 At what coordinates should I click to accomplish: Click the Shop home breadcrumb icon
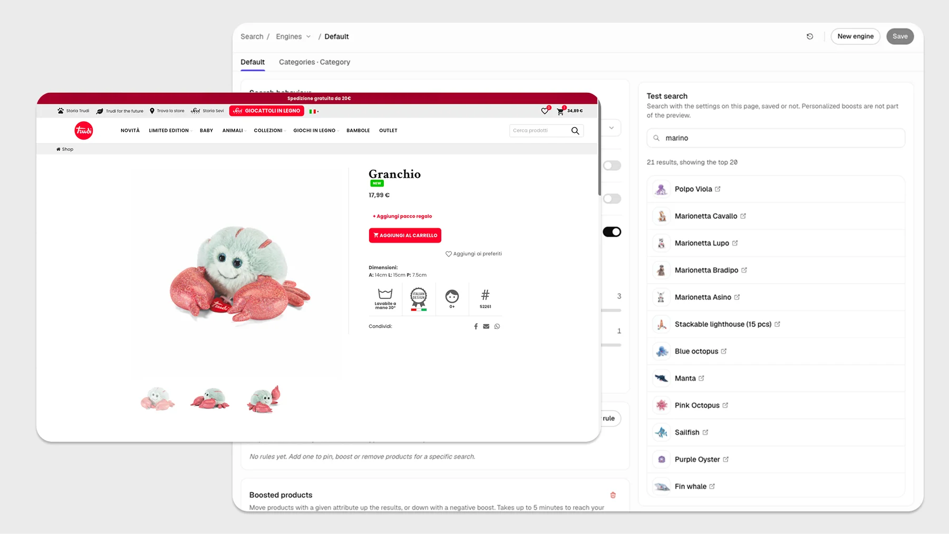click(x=59, y=149)
